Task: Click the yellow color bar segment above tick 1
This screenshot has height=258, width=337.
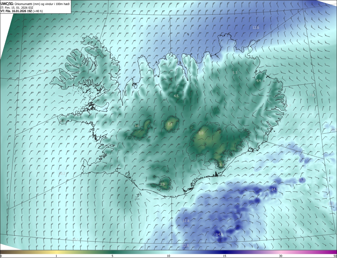Action: (x=56, y=252)
